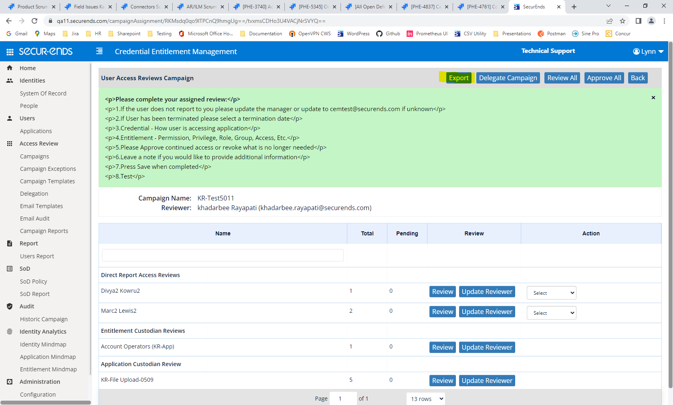Open the Home section from sidebar
Viewport: 673px width, 405px height.
(10, 68)
